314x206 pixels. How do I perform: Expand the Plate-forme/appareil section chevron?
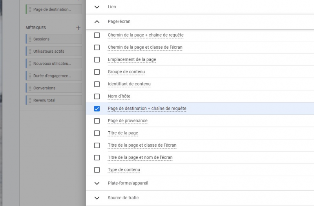pyautogui.click(x=97, y=183)
